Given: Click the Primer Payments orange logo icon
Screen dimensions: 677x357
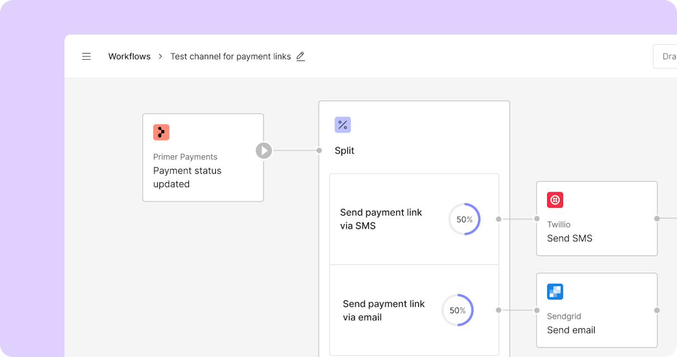Looking at the screenshot, I should 161,132.
